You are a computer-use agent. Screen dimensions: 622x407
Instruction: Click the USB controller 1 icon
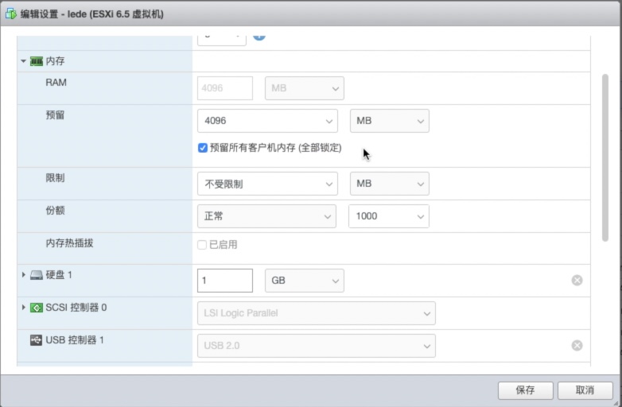tap(37, 340)
